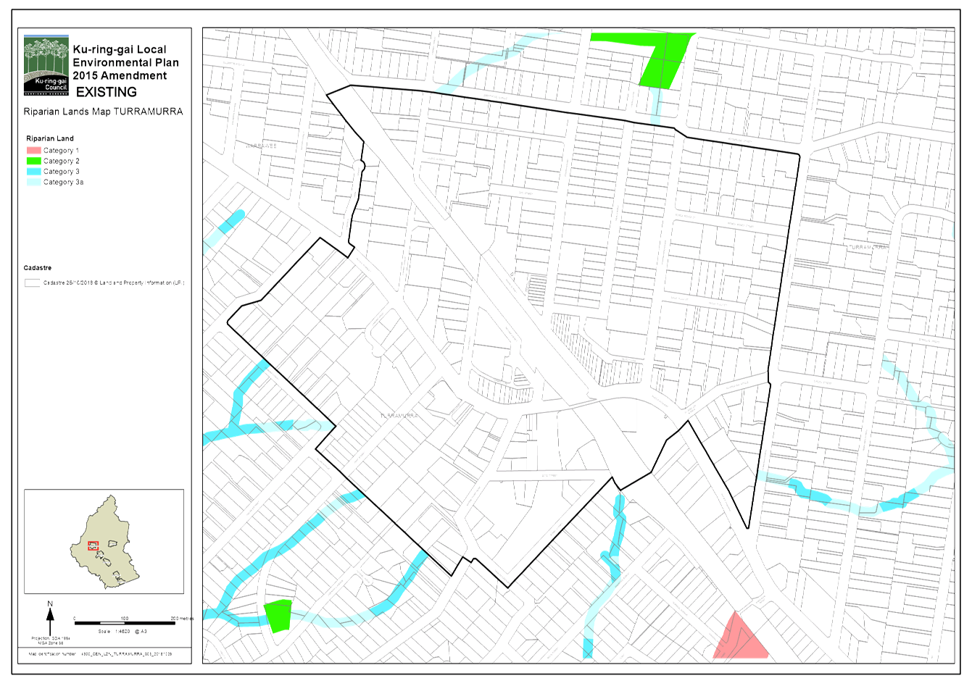
Task: Click the Ku-ring-gai Council tree logo
Action: pos(46,65)
